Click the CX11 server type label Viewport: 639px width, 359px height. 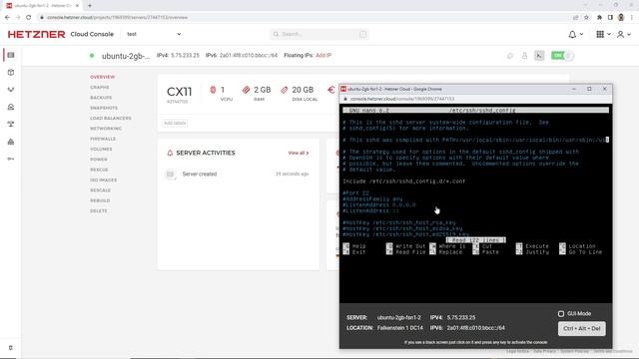point(179,92)
